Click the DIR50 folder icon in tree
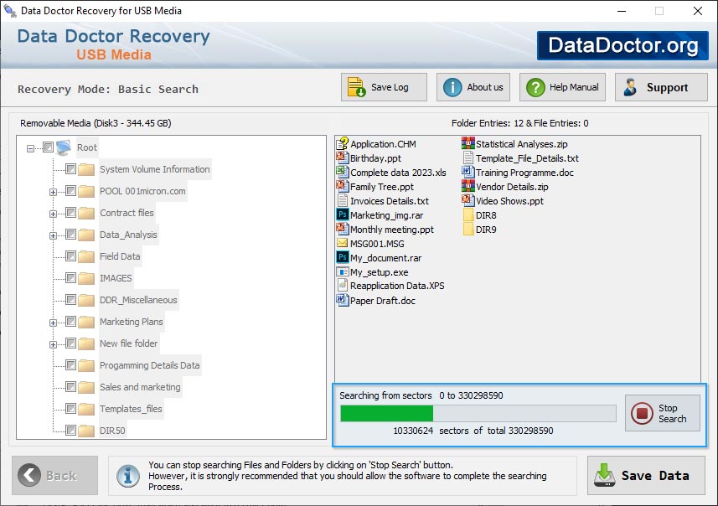Screen dimensions: 718x506 pyautogui.click(x=86, y=431)
